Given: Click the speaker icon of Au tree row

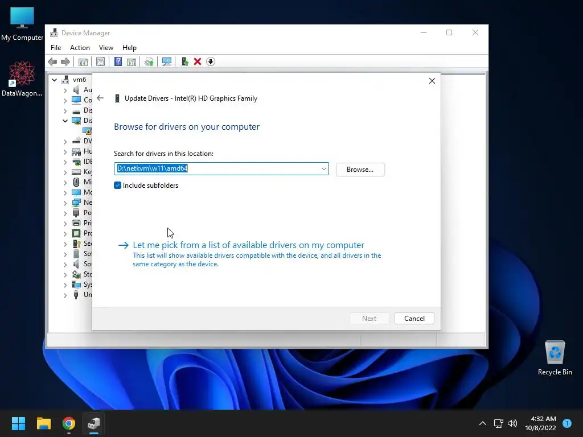Looking at the screenshot, I should 76,90.
